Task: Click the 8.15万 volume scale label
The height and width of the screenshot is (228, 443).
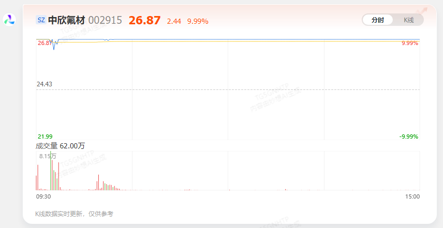Action: pyautogui.click(x=48, y=156)
